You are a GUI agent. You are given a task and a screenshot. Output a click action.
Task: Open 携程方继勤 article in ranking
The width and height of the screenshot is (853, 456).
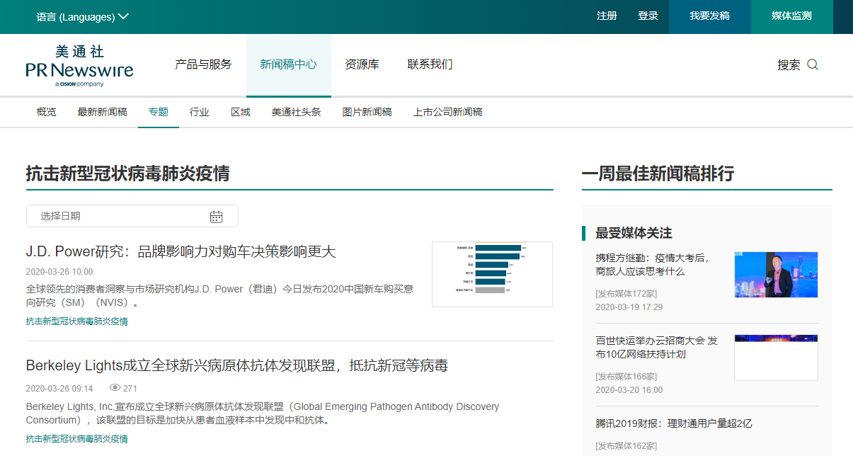[653, 265]
